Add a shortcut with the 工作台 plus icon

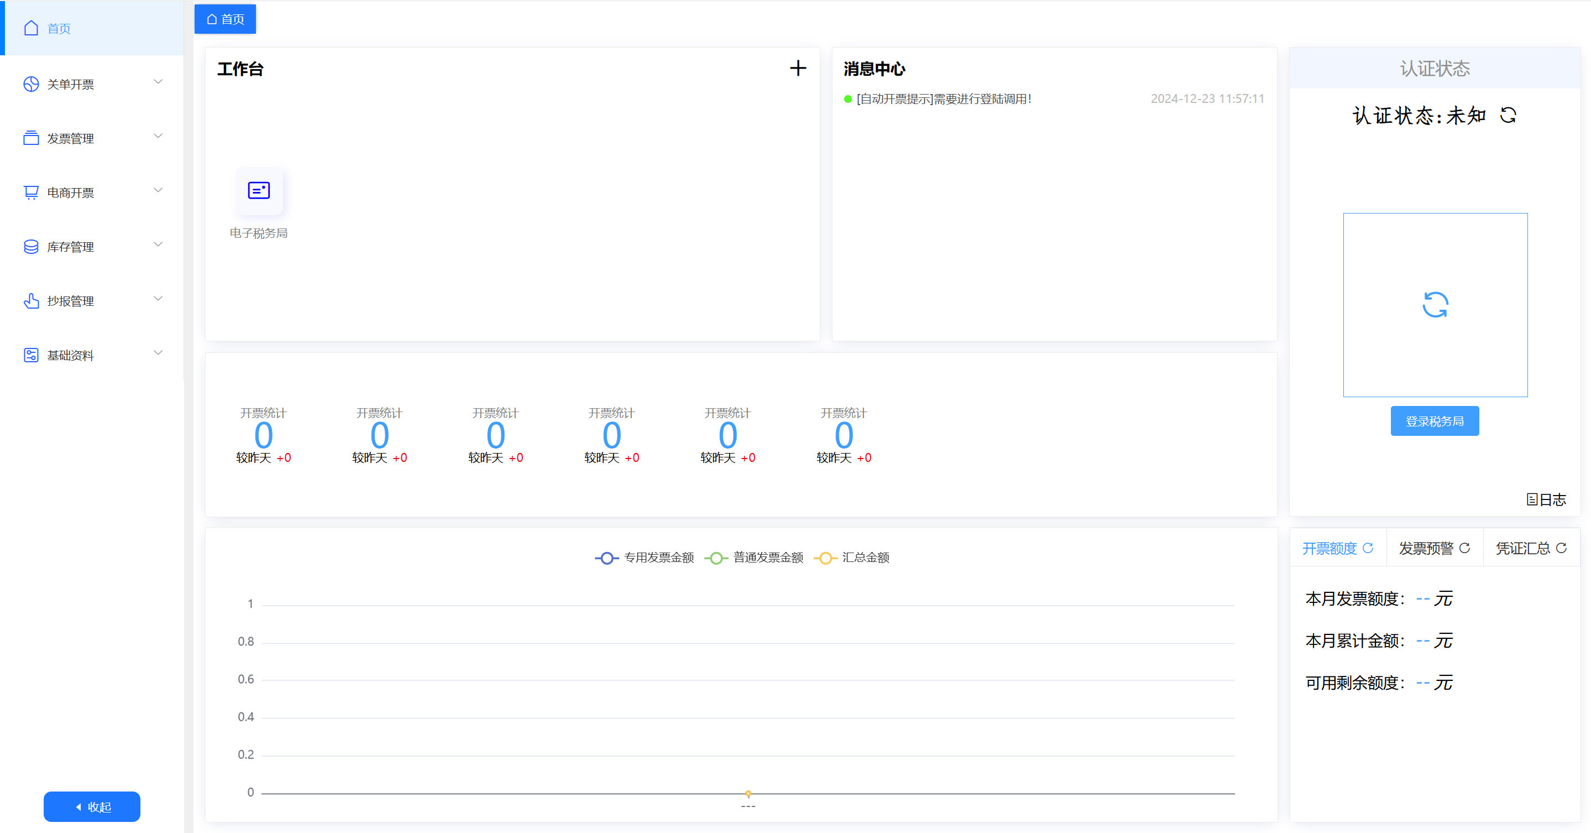coord(798,68)
